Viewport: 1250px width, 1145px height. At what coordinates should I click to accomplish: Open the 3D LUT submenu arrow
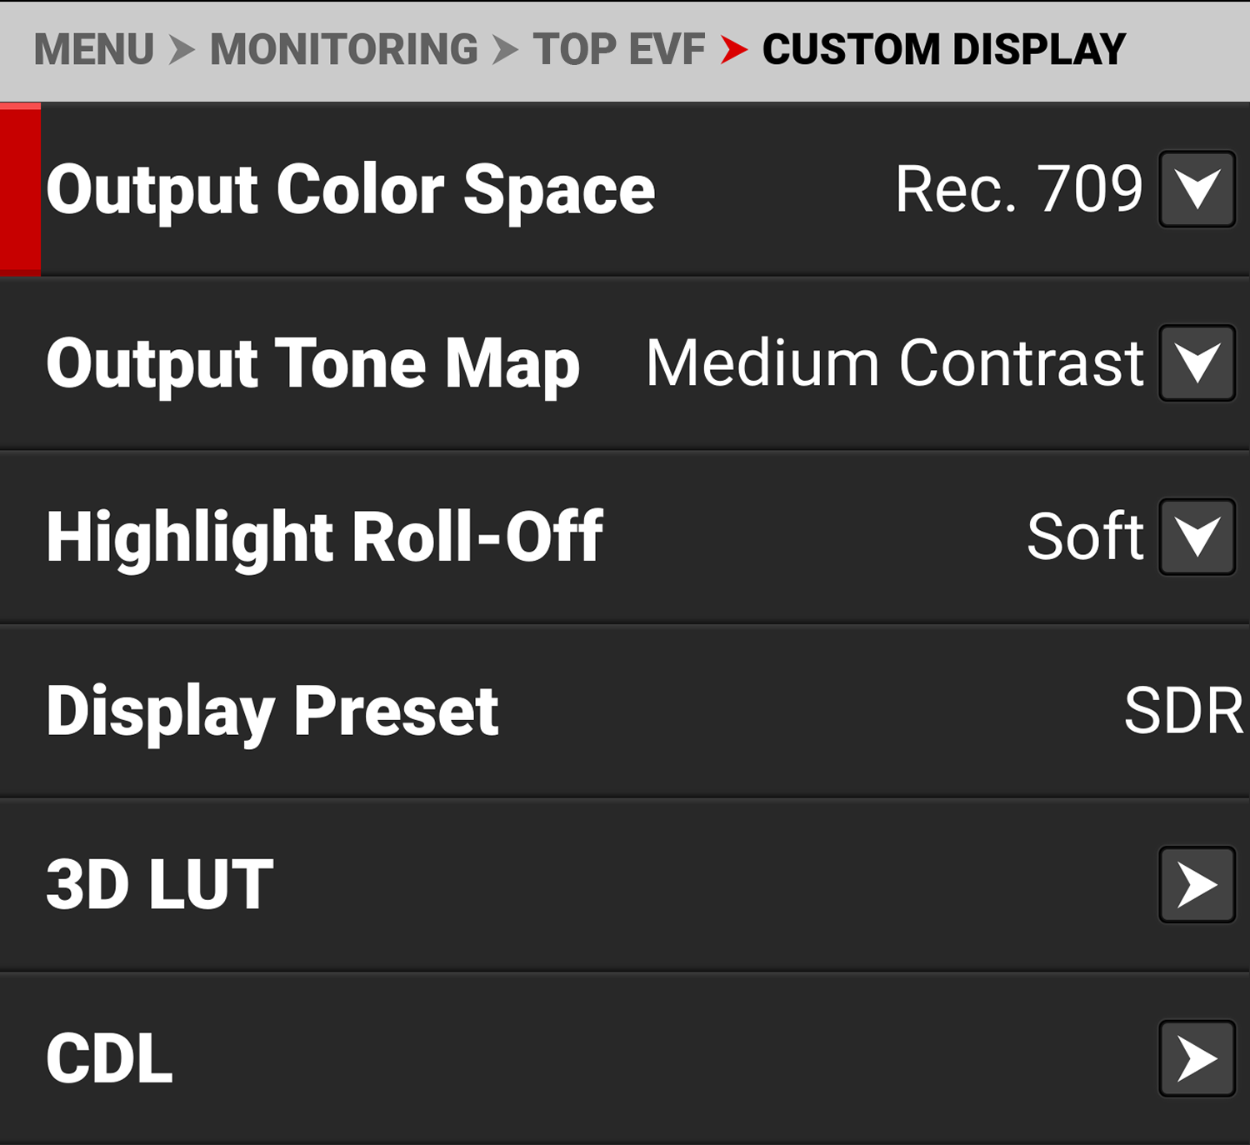point(1197,884)
